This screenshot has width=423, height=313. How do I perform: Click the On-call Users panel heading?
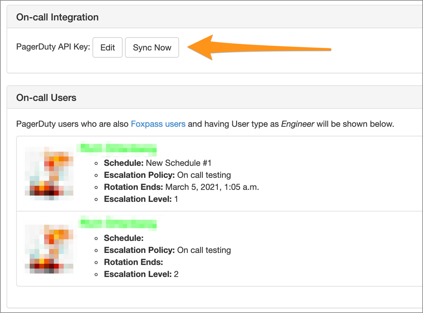point(46,98)
